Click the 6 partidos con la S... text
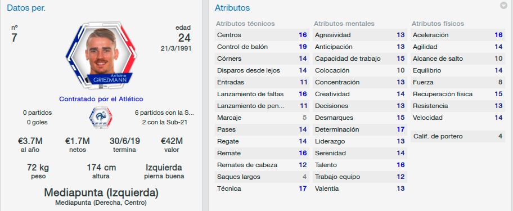513x211 pixels. click(164, 113)
